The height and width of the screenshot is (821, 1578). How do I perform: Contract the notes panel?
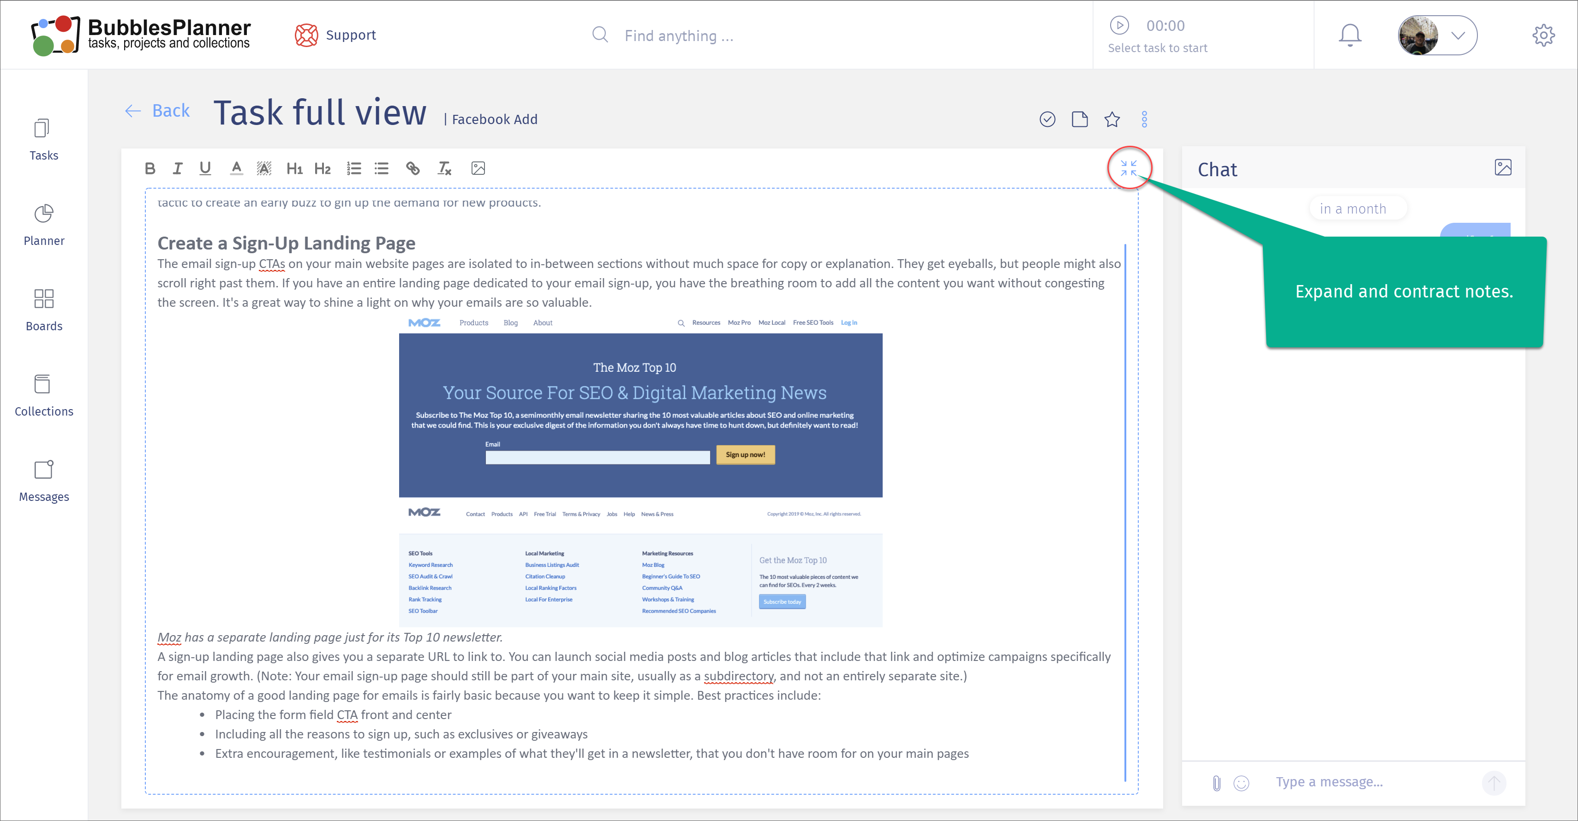1129,168
